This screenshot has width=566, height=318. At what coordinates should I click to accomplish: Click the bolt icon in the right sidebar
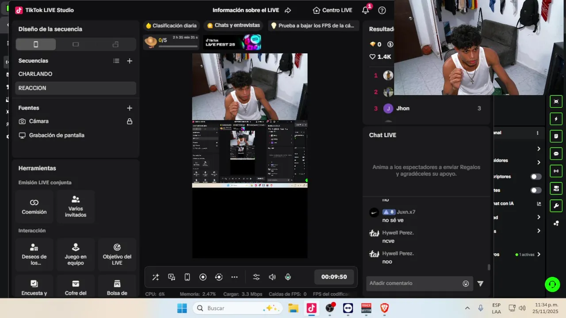click(x=556, y=119)
